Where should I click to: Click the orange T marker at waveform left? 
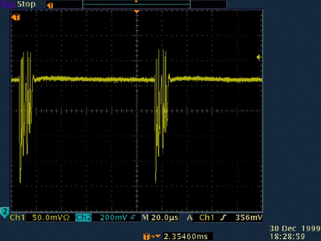(15, 17)
